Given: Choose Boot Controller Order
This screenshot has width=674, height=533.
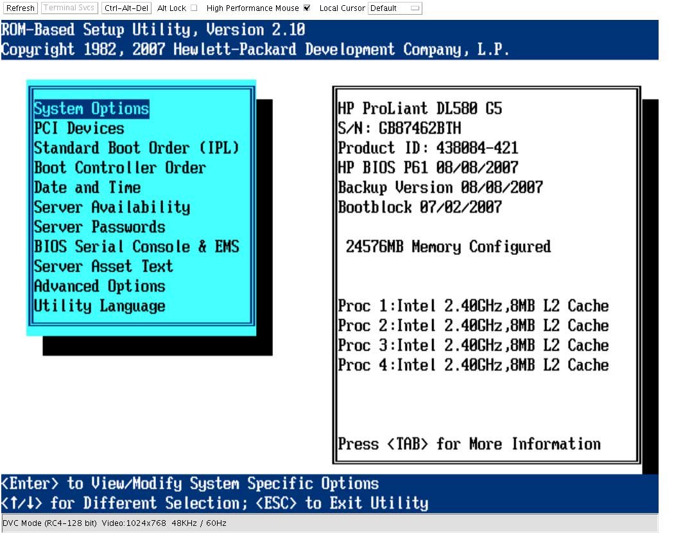Looking at the screenshot, I should click(x=120, y=168).
